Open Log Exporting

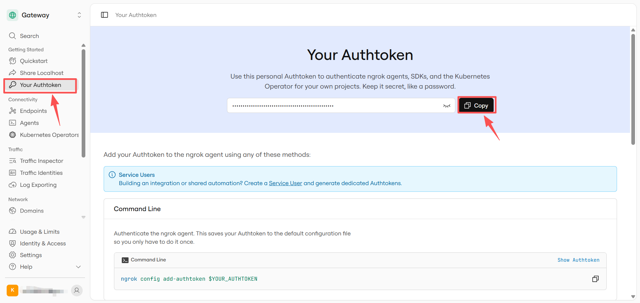coord(38,185)
